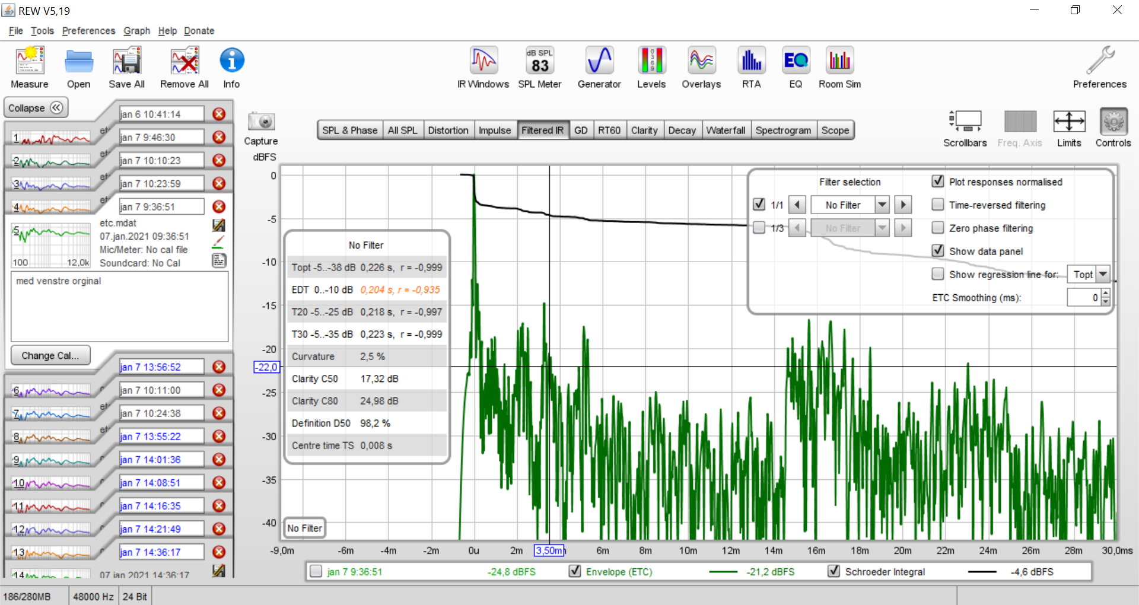
Task: Click the jan 7 9:36:51 name field
Action: pyautogui.click(x=161, y=206)
